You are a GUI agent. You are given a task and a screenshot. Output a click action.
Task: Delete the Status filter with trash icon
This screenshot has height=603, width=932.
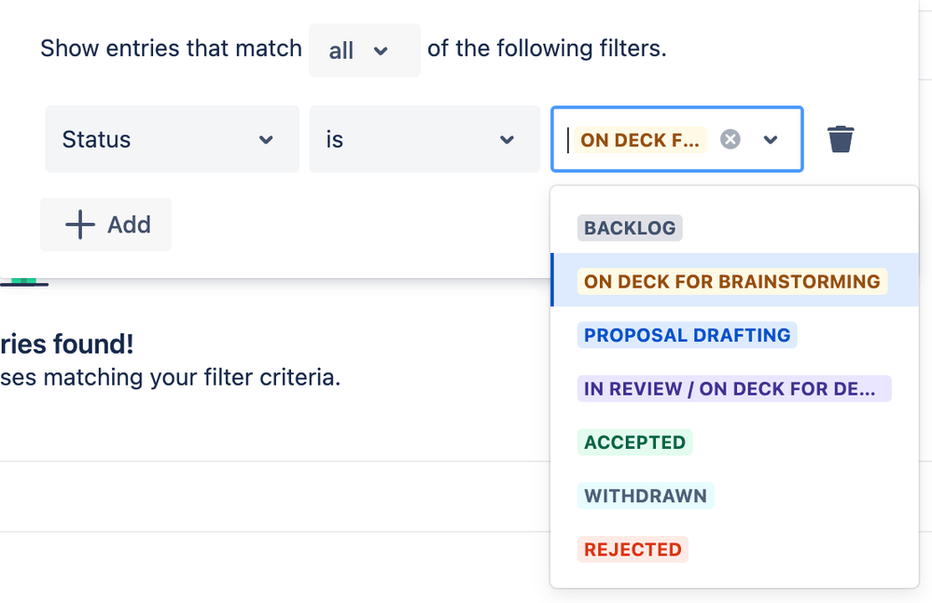[840, 140]
